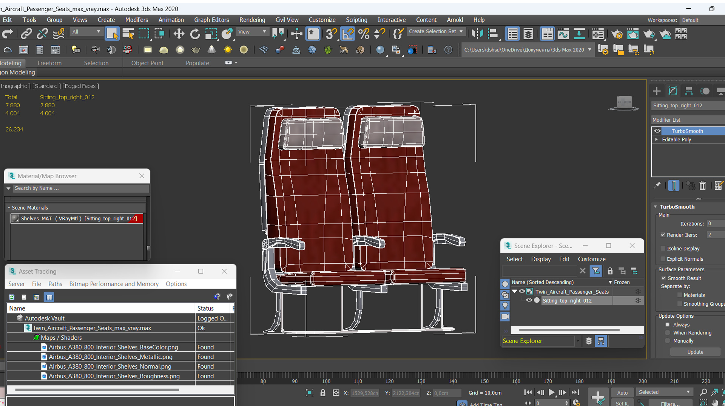
Task: Collapse the Scene Materials group
Action: pyautogui.click(x=9, y=208)
